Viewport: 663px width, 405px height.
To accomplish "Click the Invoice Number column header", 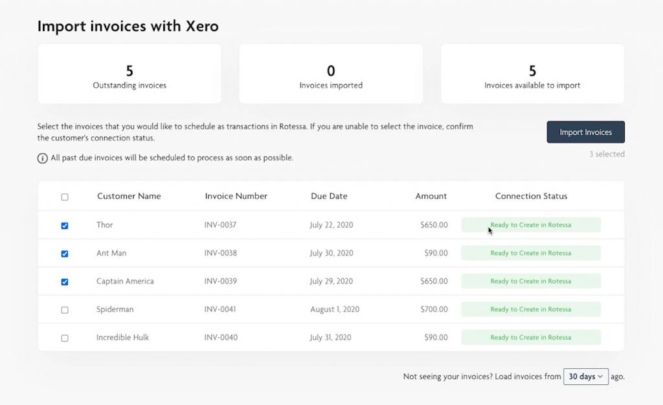I will (x=236, y=196).
